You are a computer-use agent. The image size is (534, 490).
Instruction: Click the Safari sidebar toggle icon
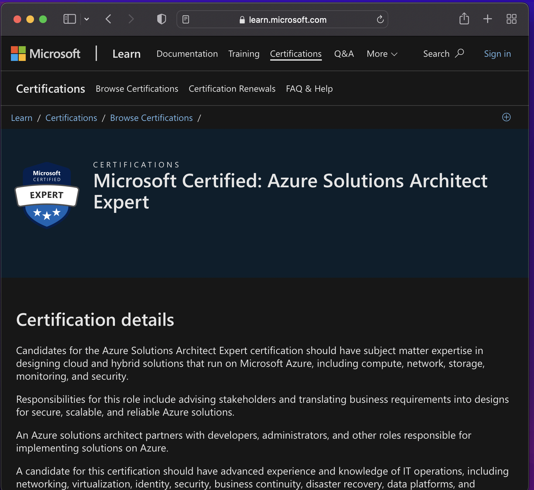69,19
